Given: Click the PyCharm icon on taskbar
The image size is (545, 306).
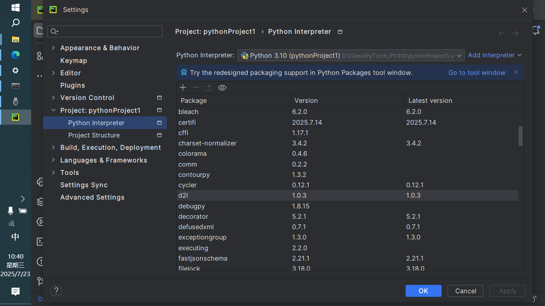Looking at the screenshot, I should click(16, 117).
